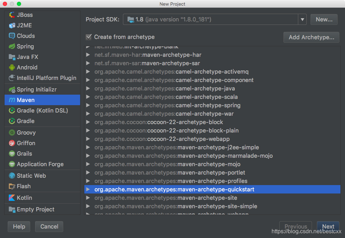The width and height of the screenshot is (345, 238).
Task: Click the Add Archetype... button
Action: click(311, 37)
